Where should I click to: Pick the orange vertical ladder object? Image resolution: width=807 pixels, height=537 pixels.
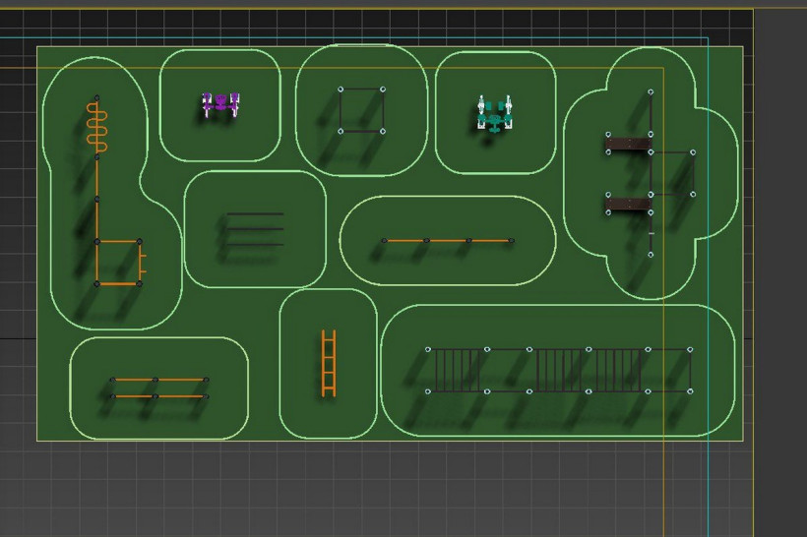(329, 364)
